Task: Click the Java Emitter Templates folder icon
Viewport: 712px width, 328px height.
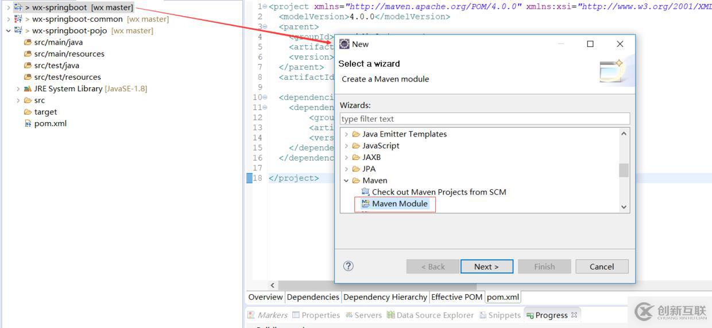Action: coord(356,134)
